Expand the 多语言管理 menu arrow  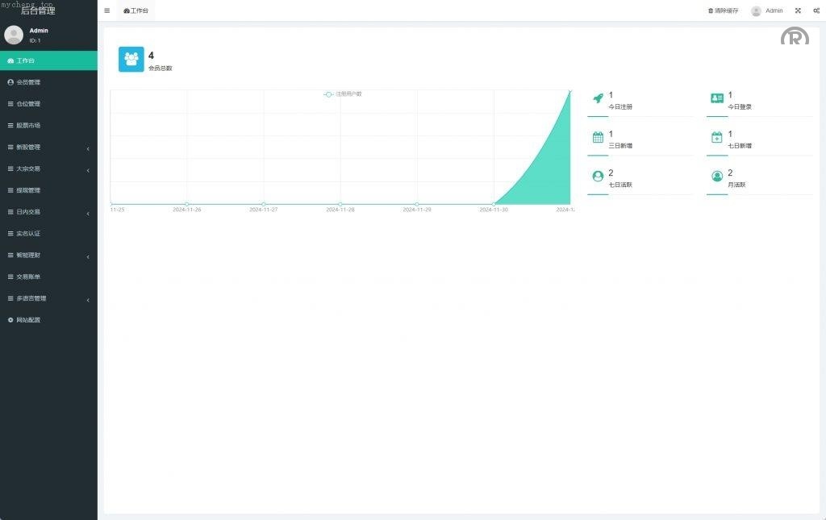click(x=88, y=299)
